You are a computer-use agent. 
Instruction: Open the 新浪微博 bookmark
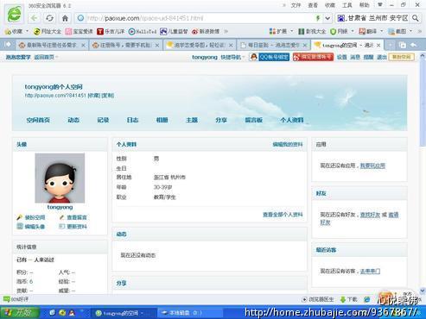click(206, 31)
